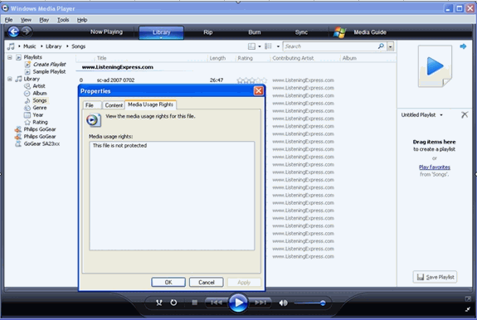Image resolution: width=477 pixels, height=320 pixels.
Task: Collapse the Library tree node
Action: pyautogui.click(x=10, y=79)
